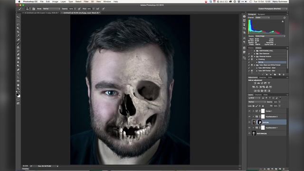This screenshot has width=304, height=171.
Task: Collapse the Personal Actions set
Action: [x=255, y=57]
